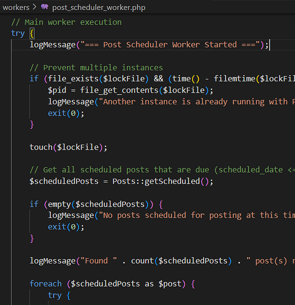Click the filemtime function call
Viewport: 295px width, 305px height.
click(x=235, y=79)
